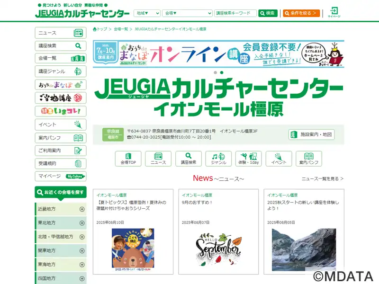Expand the 東北地方 region plus icon

point(82,223)
